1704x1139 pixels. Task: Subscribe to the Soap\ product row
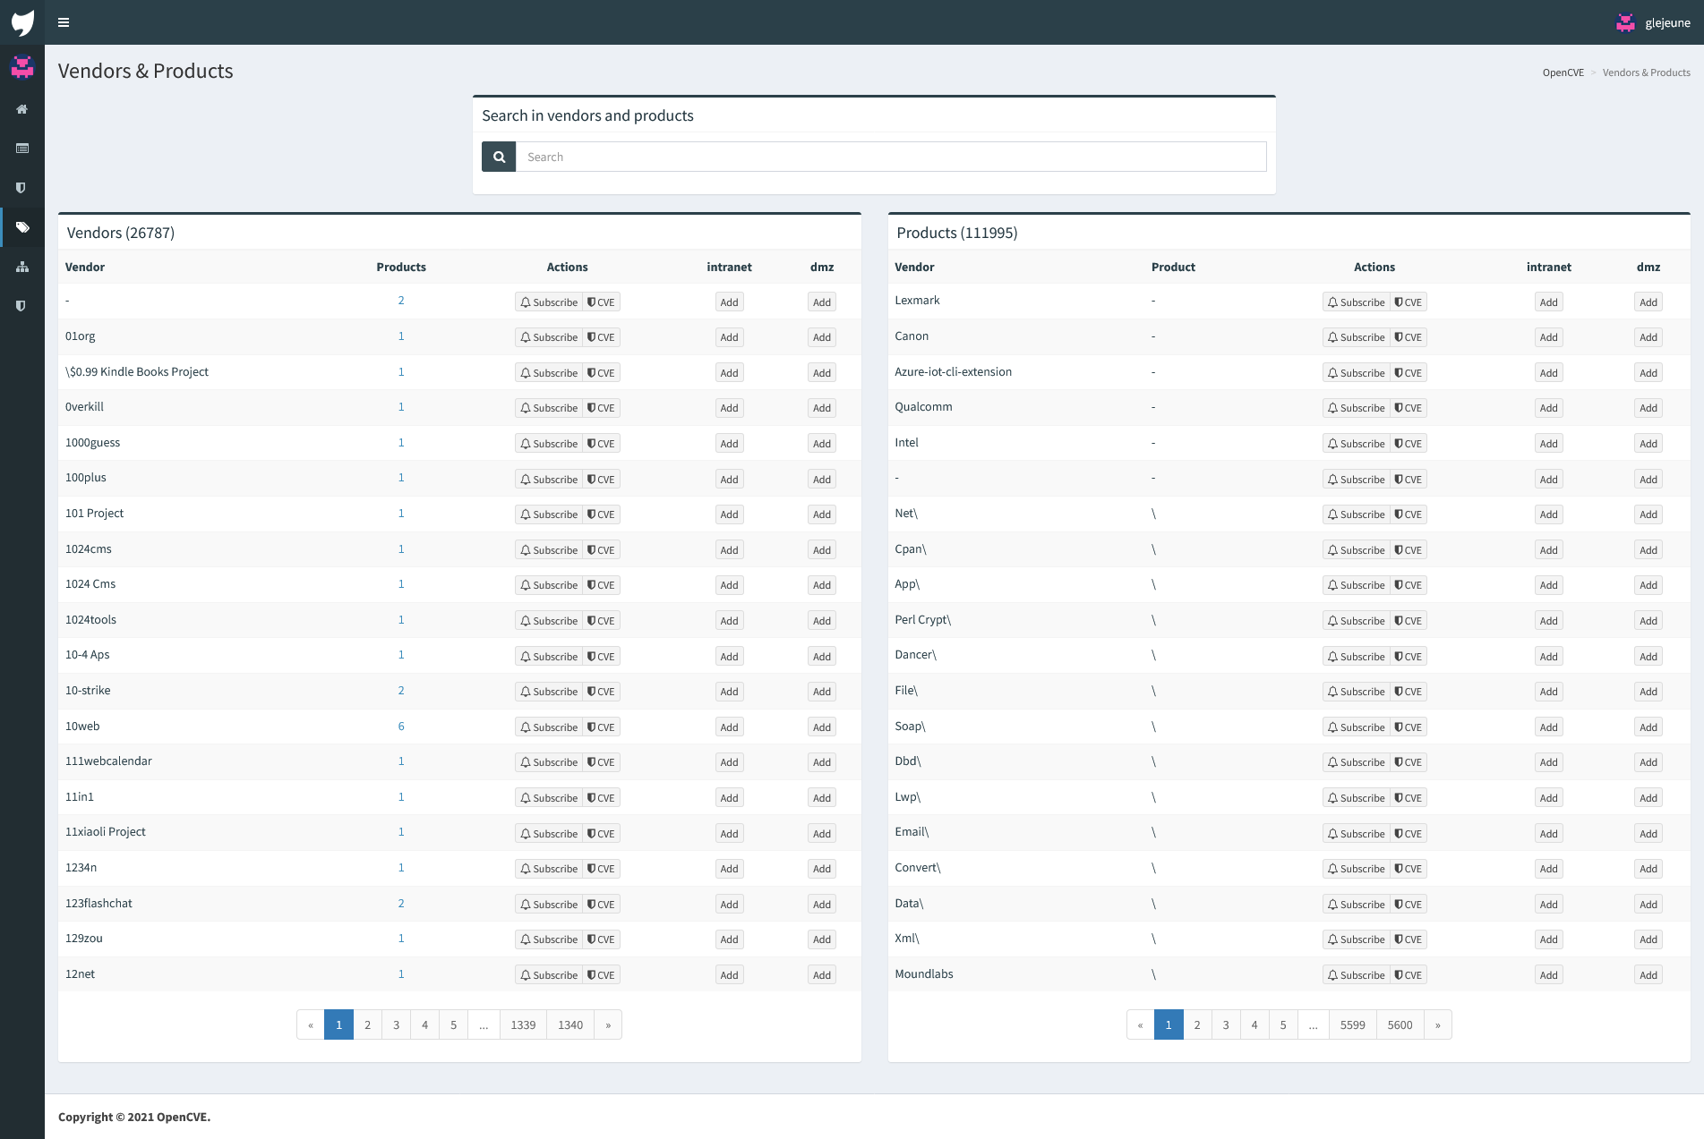(1357, 727)
